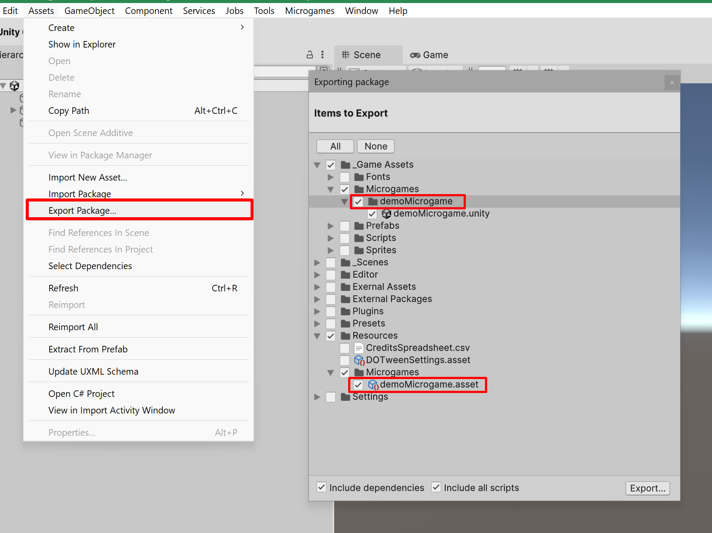Open the GameObject menu

[x=89, y=10]
